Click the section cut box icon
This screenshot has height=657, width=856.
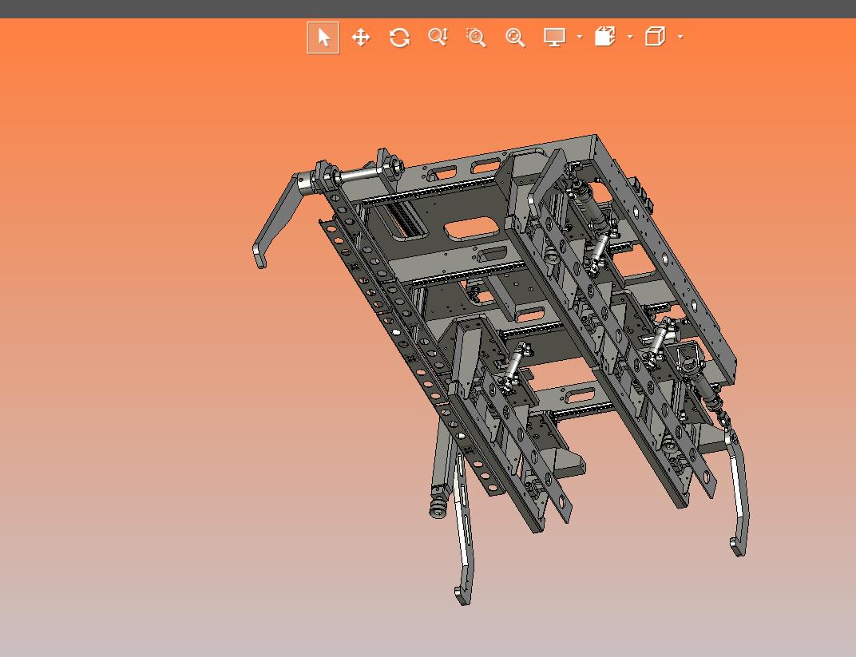(605, 37)
